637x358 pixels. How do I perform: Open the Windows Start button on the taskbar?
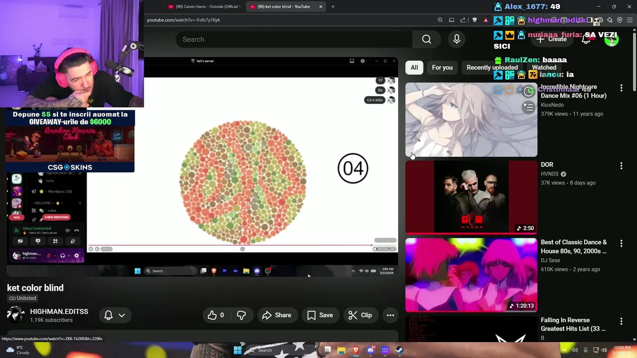237,350
